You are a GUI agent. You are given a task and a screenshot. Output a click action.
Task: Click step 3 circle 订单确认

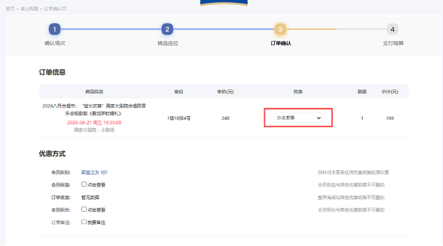point(280,29)
